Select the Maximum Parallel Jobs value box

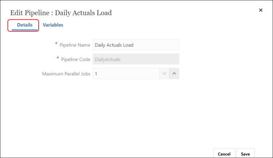click(x=126, y=74)
